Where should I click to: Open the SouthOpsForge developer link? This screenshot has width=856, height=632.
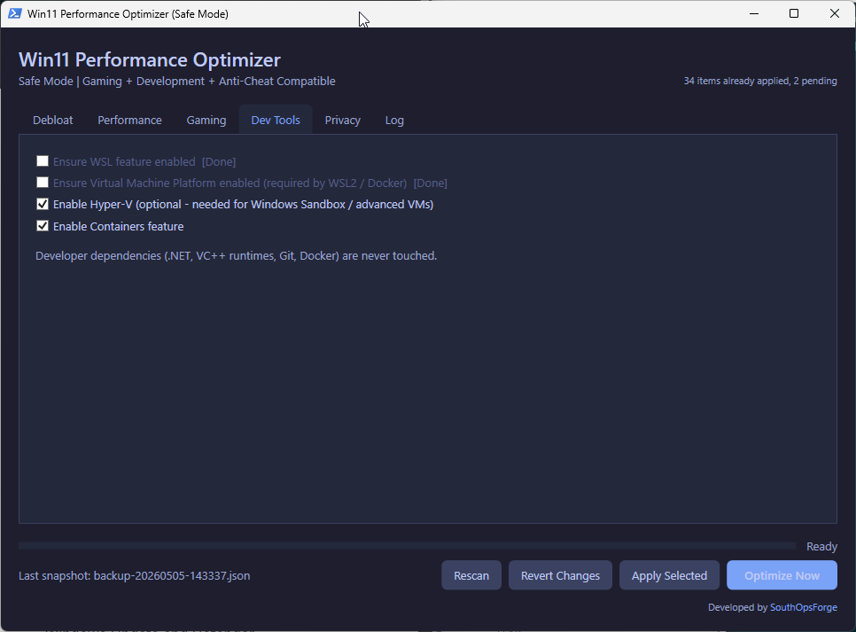804,607
